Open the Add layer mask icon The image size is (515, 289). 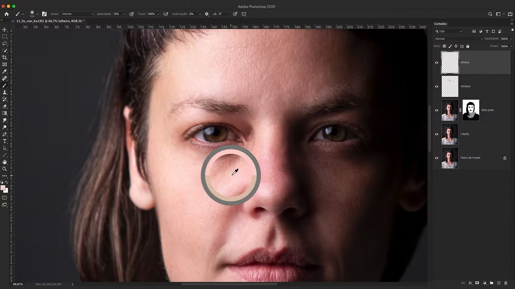477,283
